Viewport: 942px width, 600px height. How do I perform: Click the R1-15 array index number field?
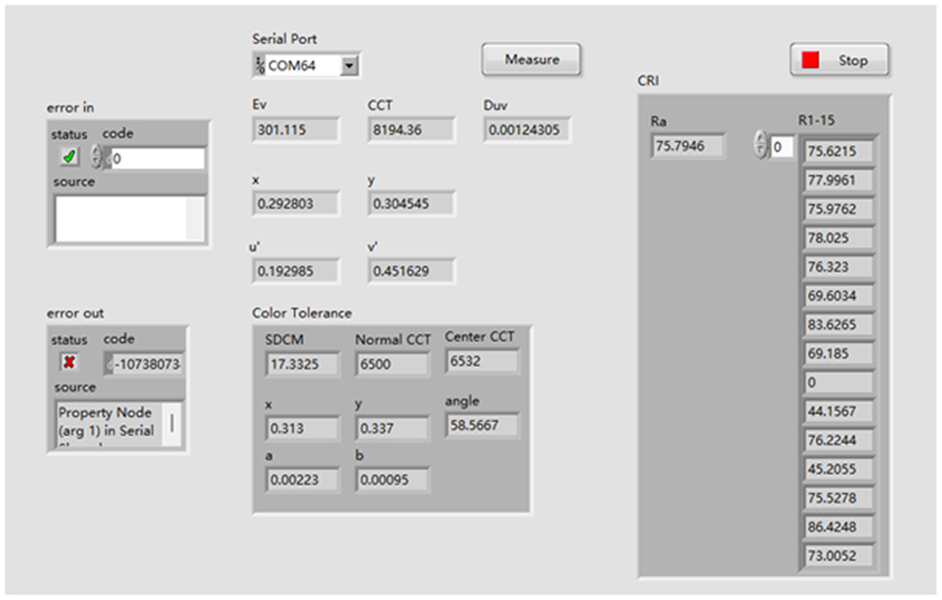click(781, 147)
